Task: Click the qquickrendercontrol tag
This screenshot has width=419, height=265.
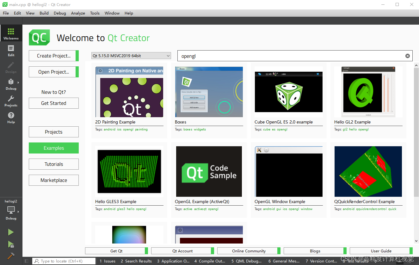Action: 371,209
